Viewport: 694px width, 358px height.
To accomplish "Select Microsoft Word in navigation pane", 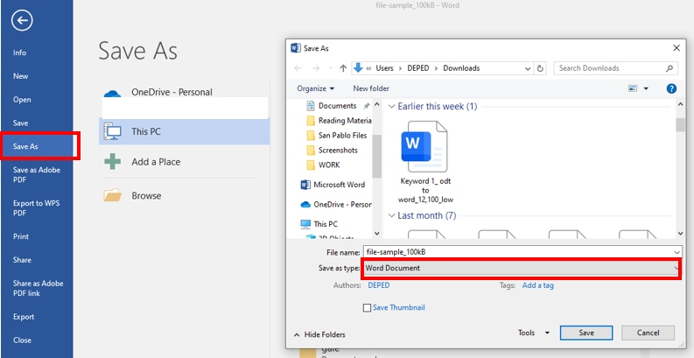I will point(333,185).
